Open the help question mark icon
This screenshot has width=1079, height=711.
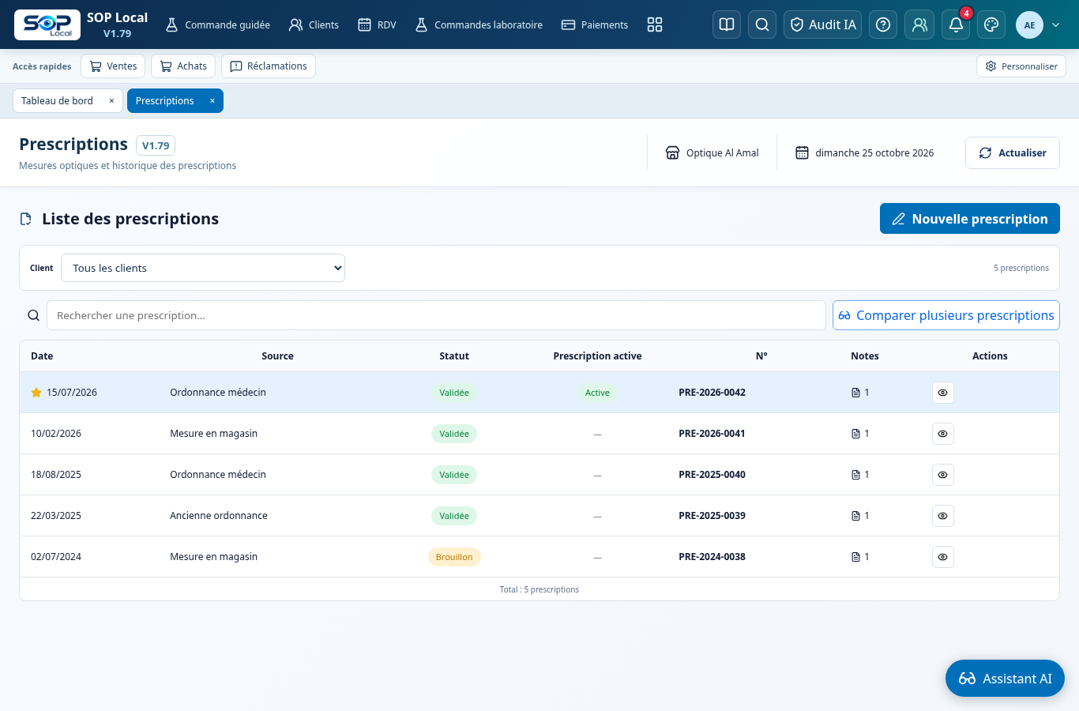pyautogui.click(x=883, y=24)
